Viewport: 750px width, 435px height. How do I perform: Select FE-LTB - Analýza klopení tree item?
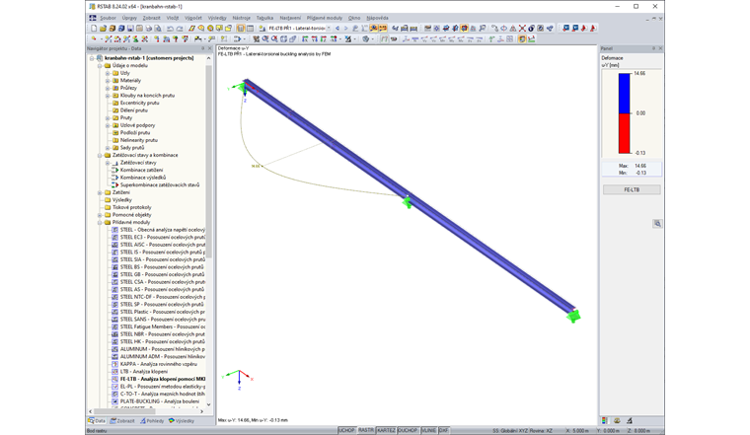163,379
